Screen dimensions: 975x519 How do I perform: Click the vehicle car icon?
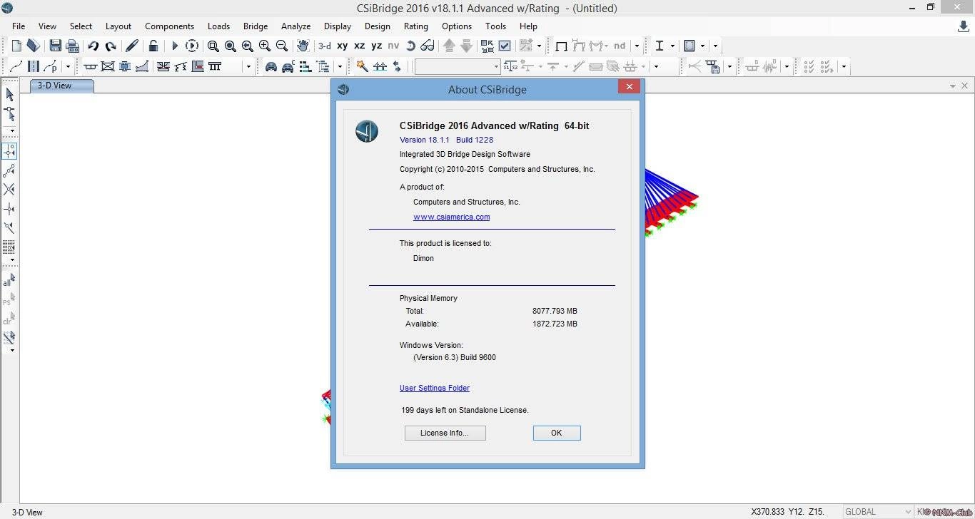271,66
